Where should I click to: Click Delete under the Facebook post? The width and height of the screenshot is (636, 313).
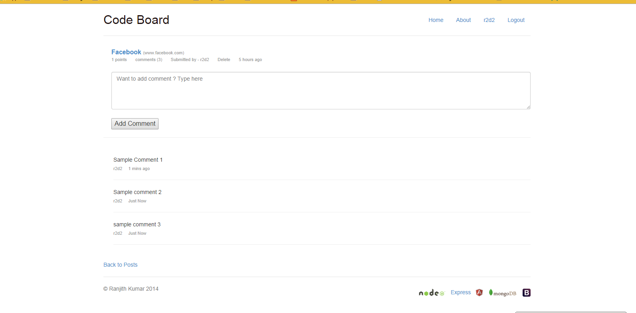[224, 59]
